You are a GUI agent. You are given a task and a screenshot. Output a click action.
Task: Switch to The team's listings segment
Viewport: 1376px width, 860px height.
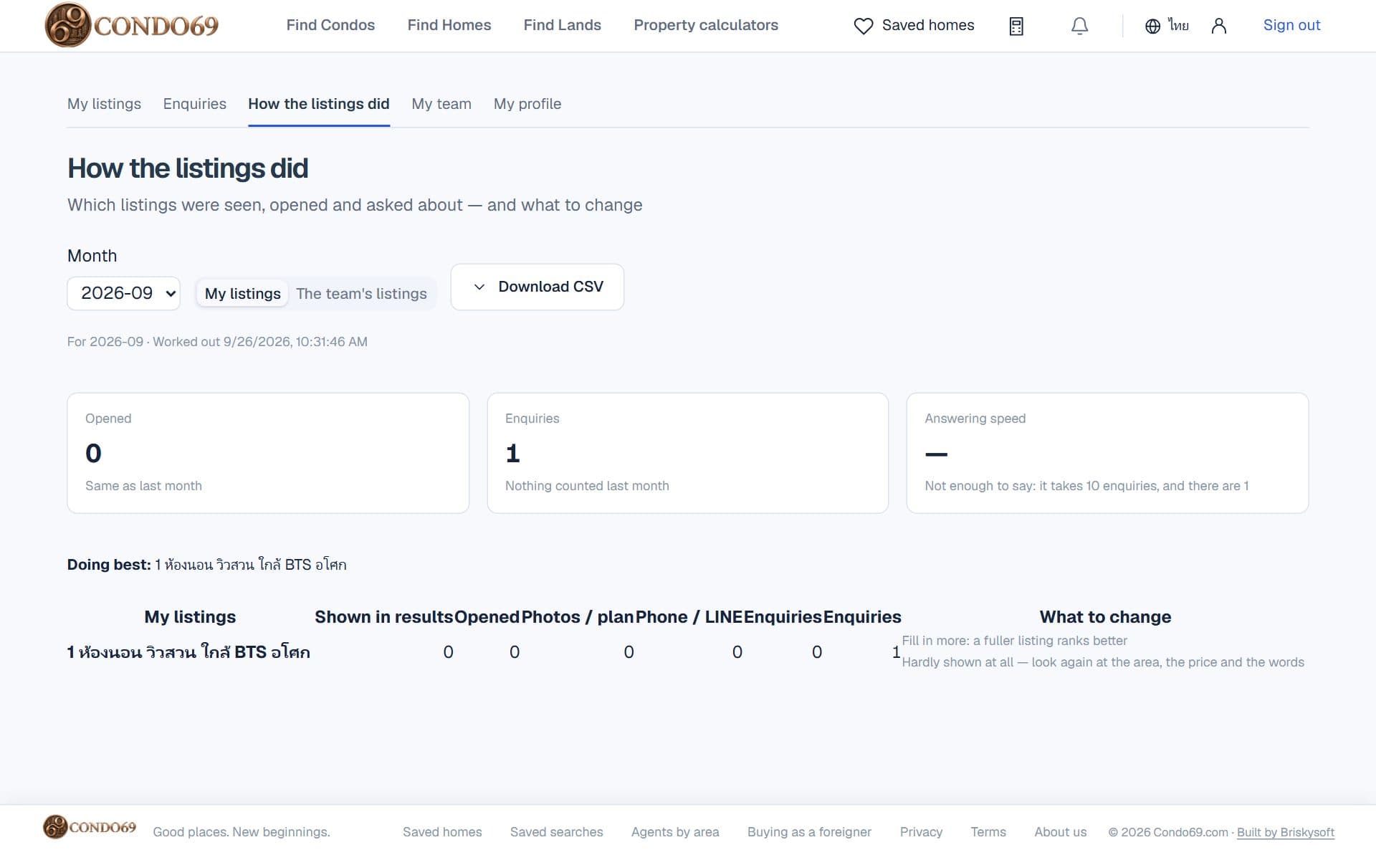pos(361,294)
